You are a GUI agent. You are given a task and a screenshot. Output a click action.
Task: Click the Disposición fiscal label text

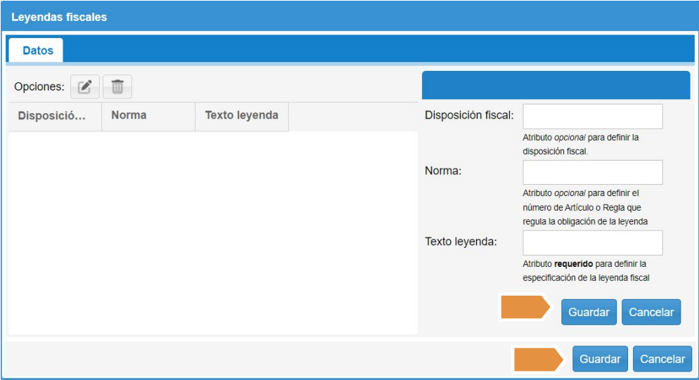pyautogui.click(x=469, y=115)
